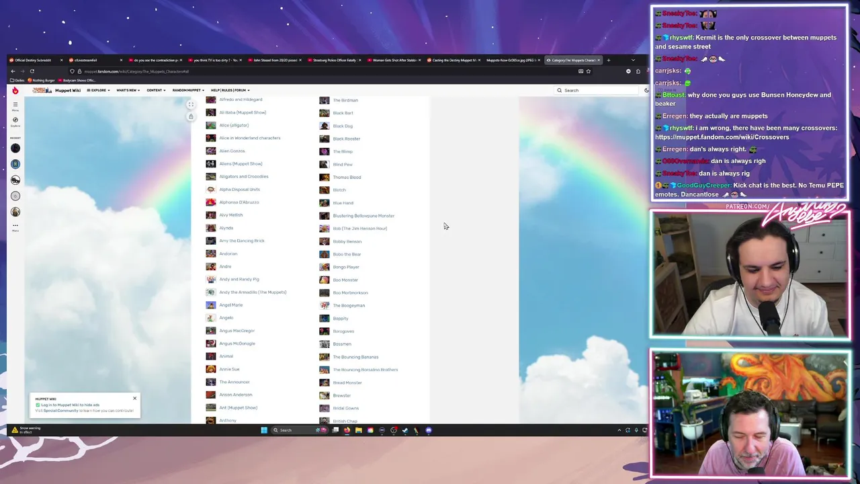The height and width of the screenshot is (484, 860).
Task: Click Log in to Muppet Wiki link
Action: coord(70,405)
